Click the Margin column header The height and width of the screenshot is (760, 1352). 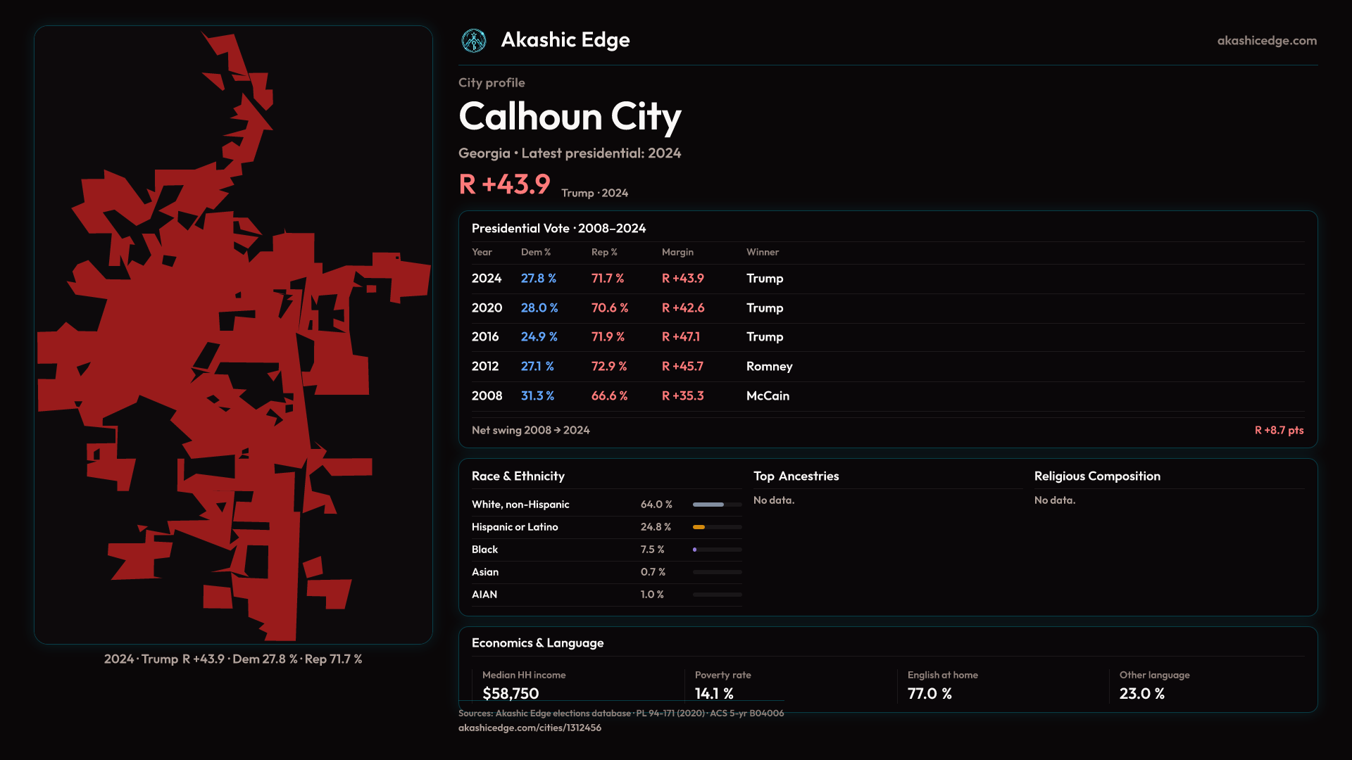coord(677,252)
